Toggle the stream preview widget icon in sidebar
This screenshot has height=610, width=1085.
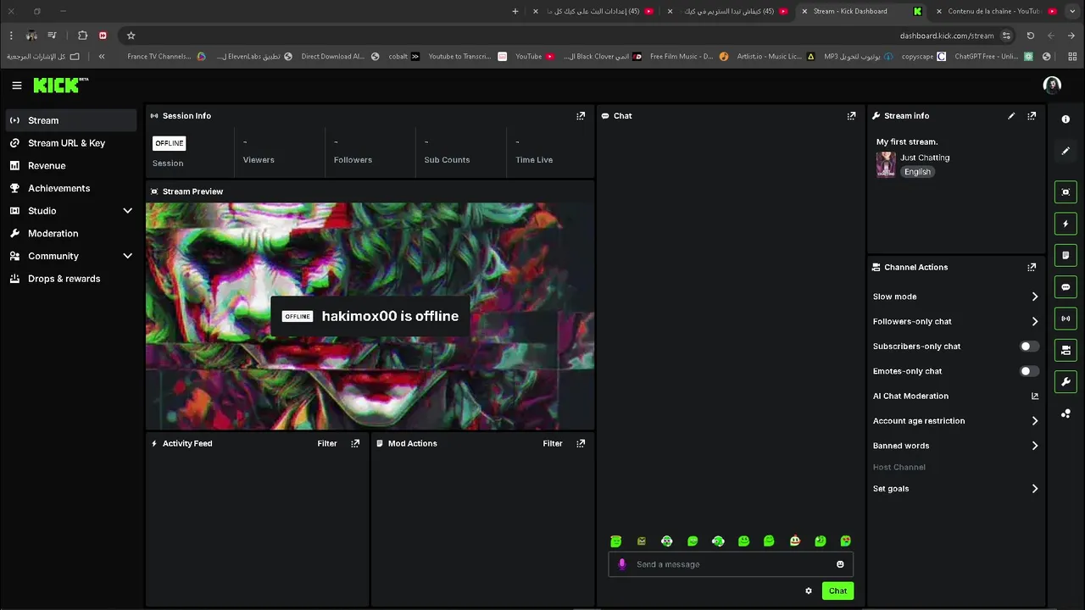click(x=1066, y=192)
